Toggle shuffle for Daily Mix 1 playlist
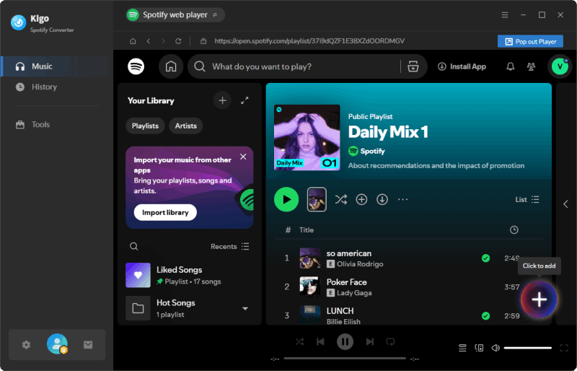This screenshot has width=577, height=371. coord(340,200)
